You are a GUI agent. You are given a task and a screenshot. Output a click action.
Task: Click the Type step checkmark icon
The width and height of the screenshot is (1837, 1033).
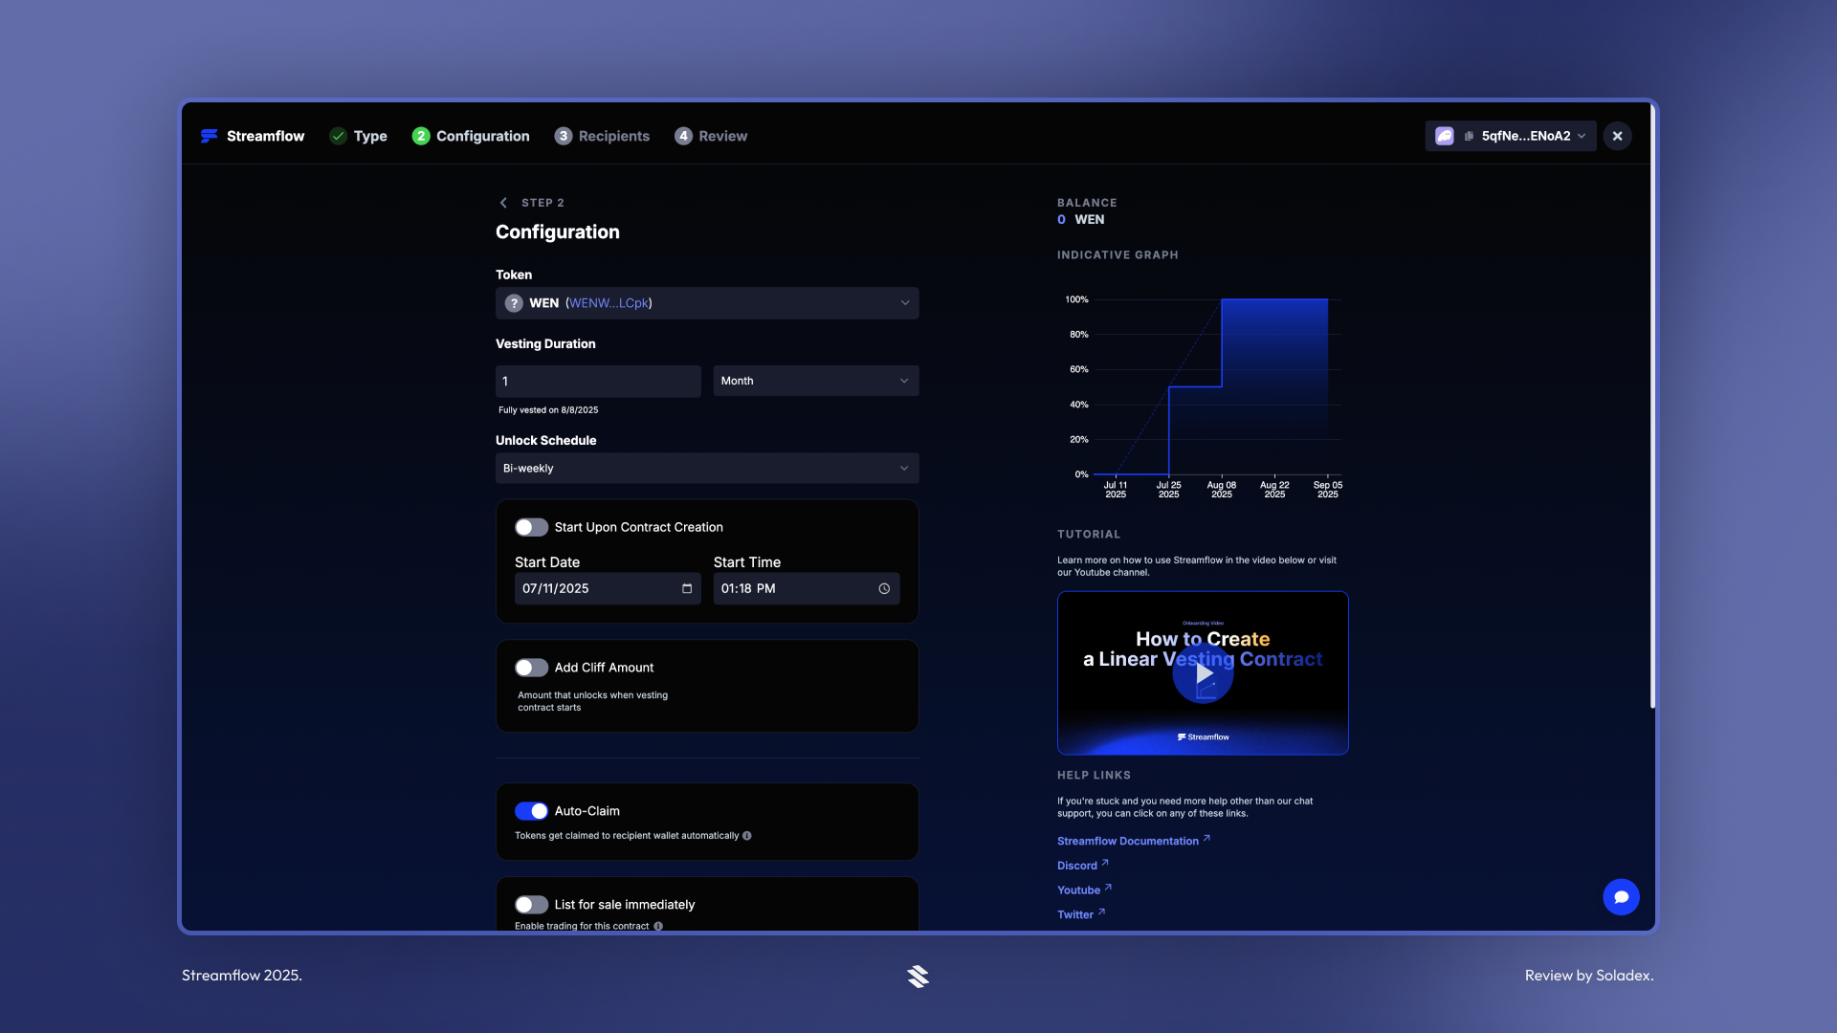tap(338, 136)
